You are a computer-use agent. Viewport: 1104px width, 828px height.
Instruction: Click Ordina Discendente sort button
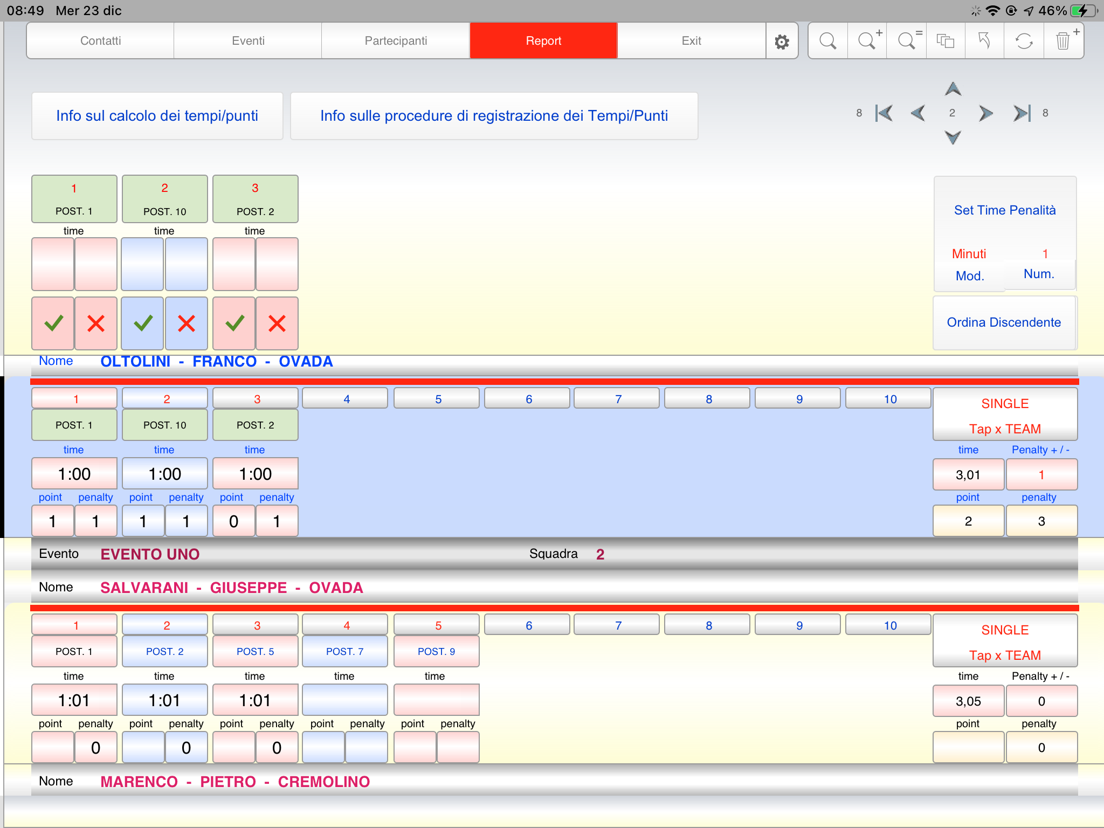[1004, 322]
